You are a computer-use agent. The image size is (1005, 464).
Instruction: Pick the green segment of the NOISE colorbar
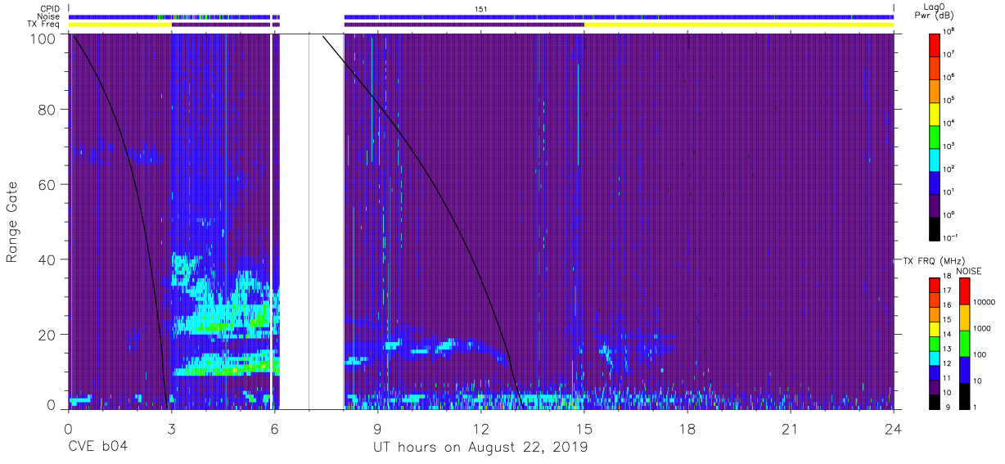pyautogui.click(x=964, y=343)
